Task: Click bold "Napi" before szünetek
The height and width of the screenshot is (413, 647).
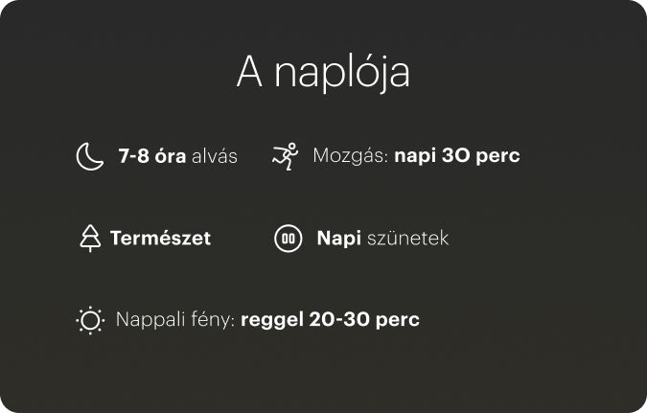Action: point(337,238)
